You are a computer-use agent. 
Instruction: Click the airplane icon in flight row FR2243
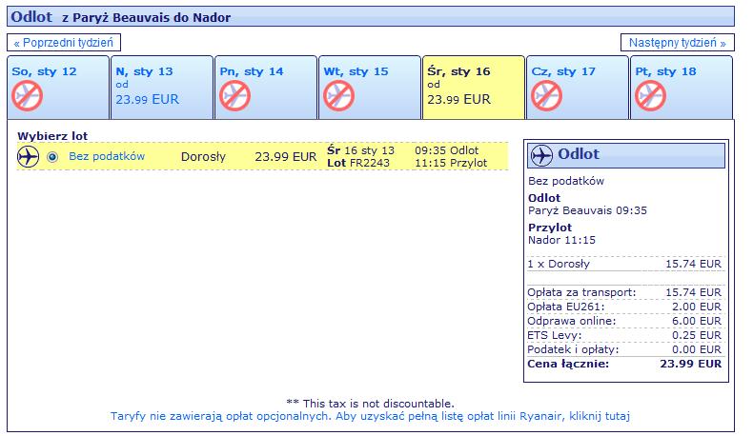point(28,157)
